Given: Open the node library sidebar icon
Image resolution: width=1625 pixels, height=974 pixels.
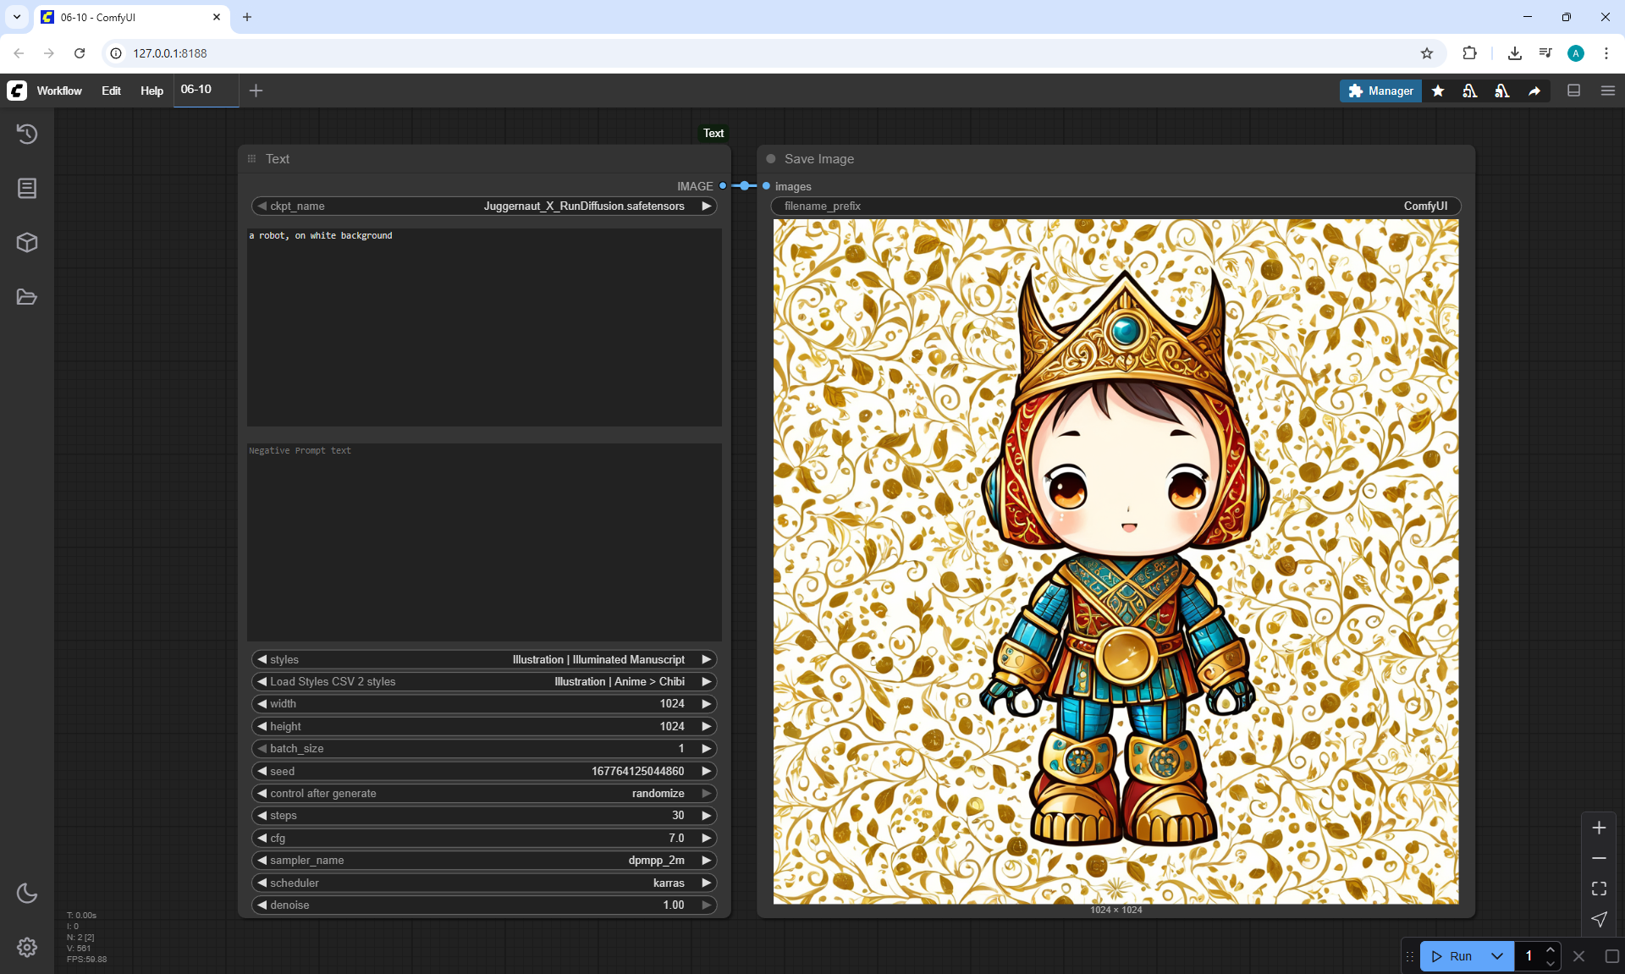Looking at the screenshot, I should tap(27, 188).
